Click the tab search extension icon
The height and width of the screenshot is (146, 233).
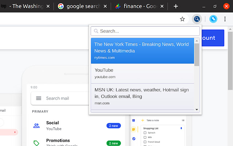point(197,19)
